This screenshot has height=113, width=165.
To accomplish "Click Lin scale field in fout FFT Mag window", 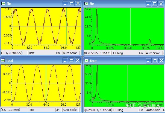I will click(142, 110).
